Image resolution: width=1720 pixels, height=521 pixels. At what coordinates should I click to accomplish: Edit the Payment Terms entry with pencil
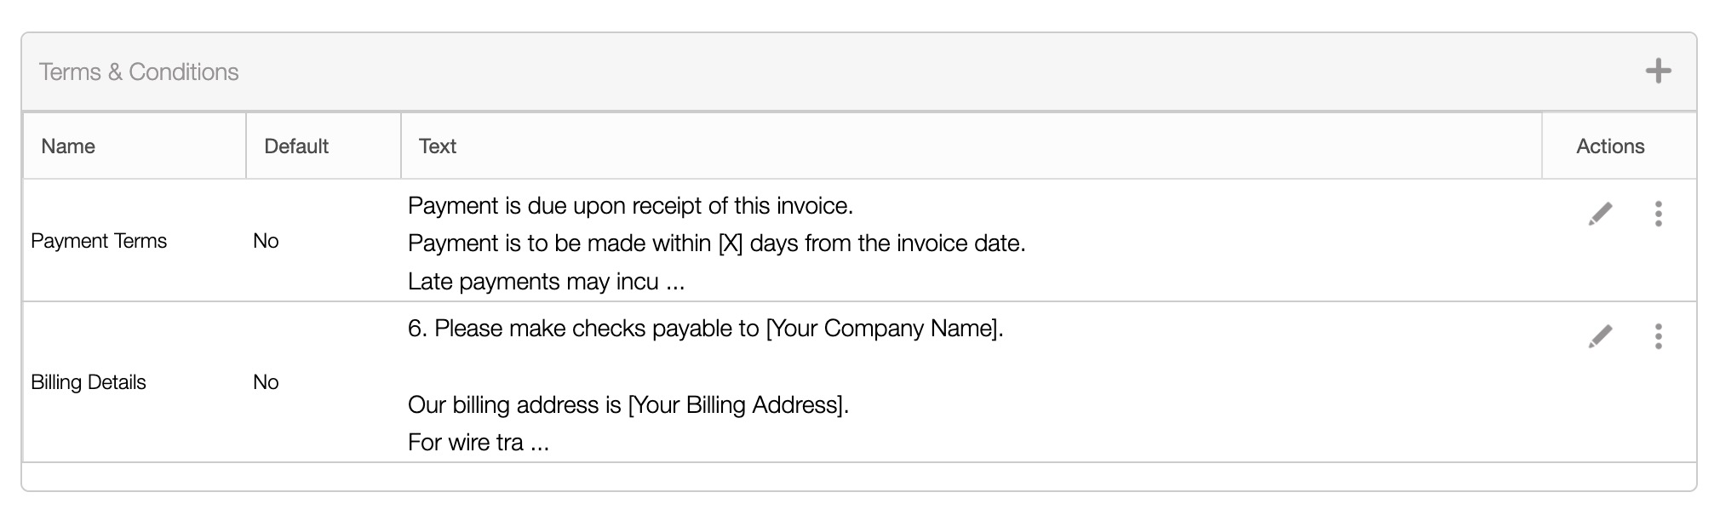point(1600,214)
